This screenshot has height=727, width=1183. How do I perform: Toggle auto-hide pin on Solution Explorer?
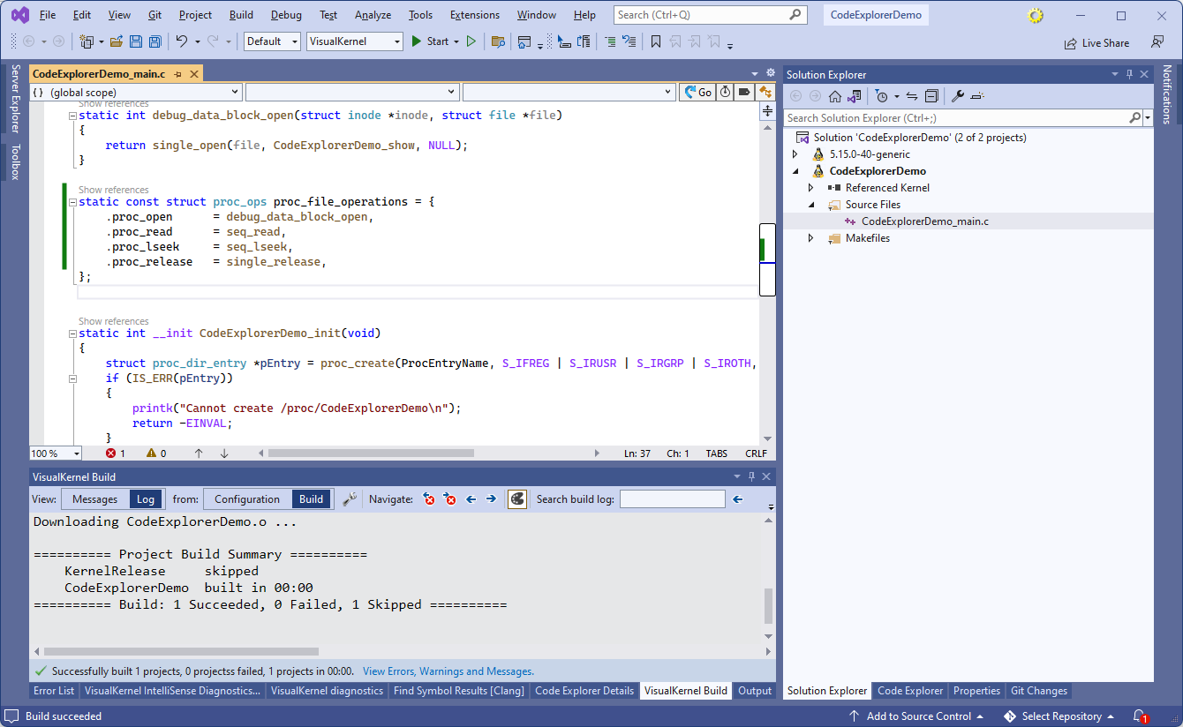[x=1129, y=75]
